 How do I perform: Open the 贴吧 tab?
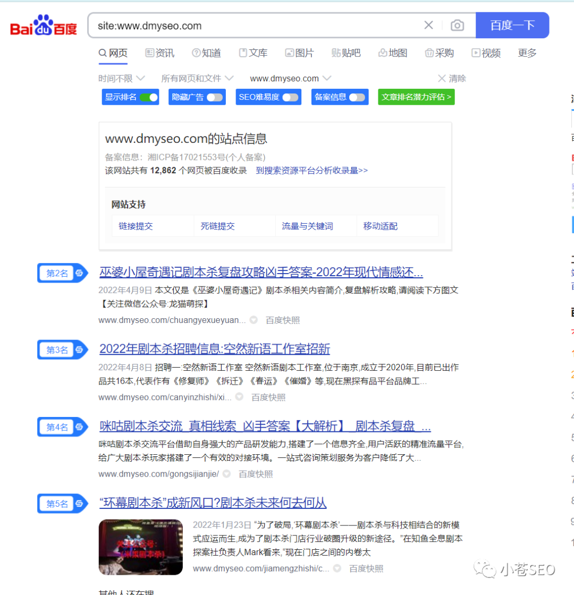point(346,53)
